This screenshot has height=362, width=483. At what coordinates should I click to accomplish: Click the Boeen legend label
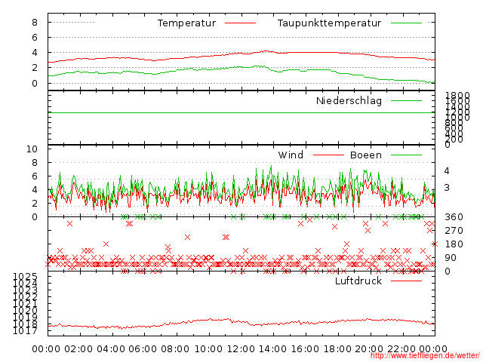(365, 155)
